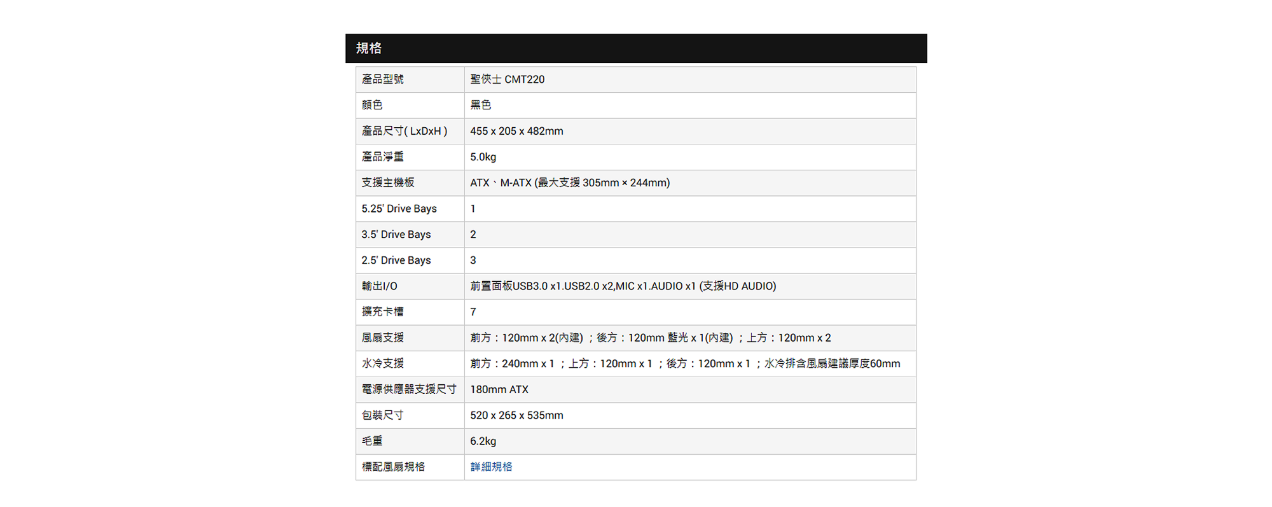Viewport: 1272px width, 507px height.
Task: Click the 電源供應器支援尺寸 label
Action: (409, 389)
